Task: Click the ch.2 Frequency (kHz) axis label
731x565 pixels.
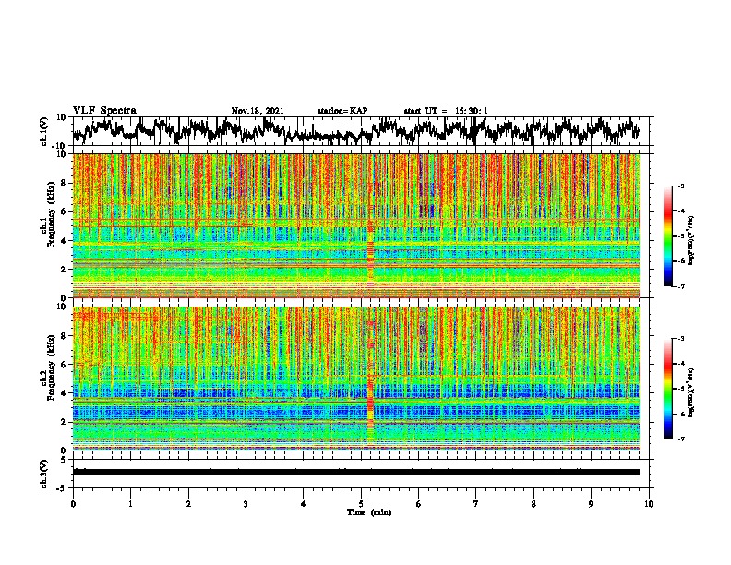Action: (x=47, y=367)
